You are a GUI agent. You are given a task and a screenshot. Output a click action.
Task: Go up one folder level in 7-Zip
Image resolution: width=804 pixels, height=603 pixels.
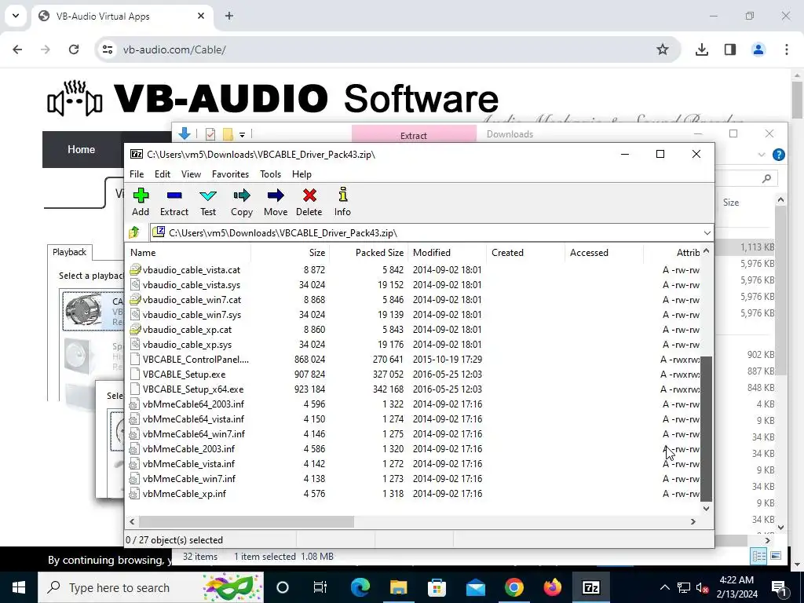pos(134,232)
